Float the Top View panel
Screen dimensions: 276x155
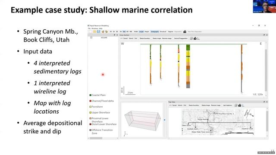pos(264,102)
